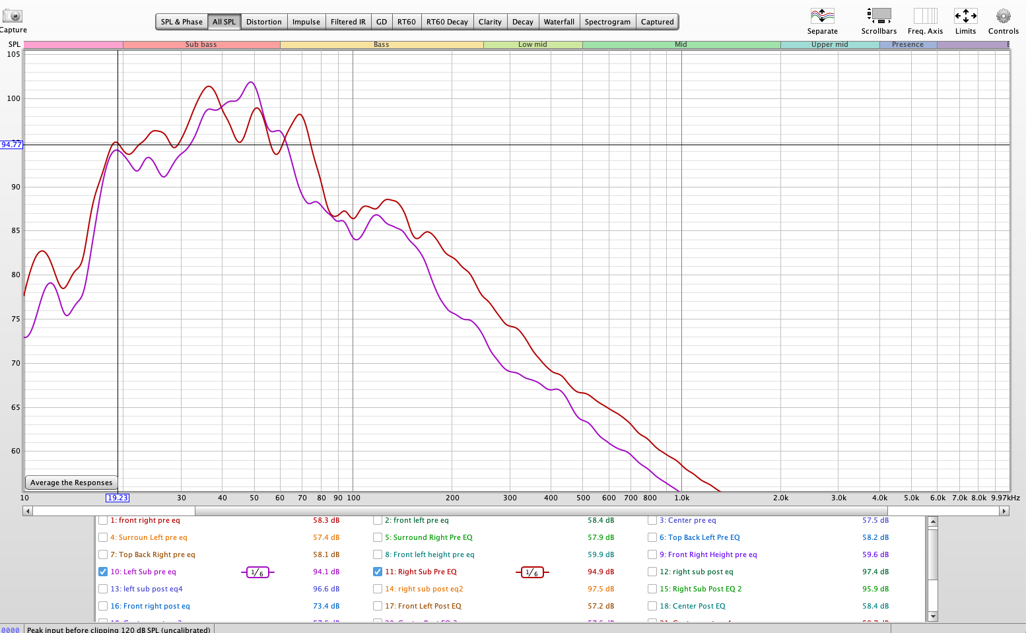1026x633 pixels.
Task: Select the All SPL tab
Action: point(224,22)
